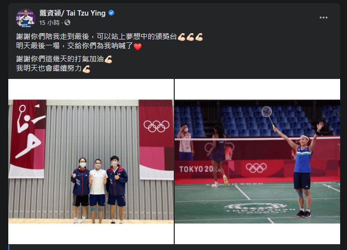This screenshot has width=347, height=250.
Task: Click the Tai Tzu Ying profile avatar
Action: coord(26,19)
